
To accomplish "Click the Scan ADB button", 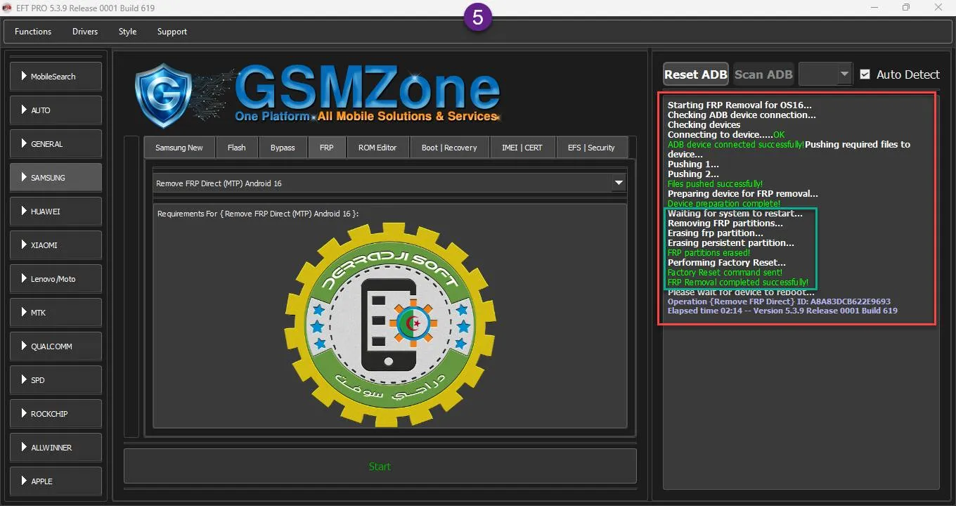I will tap(763, 74).
